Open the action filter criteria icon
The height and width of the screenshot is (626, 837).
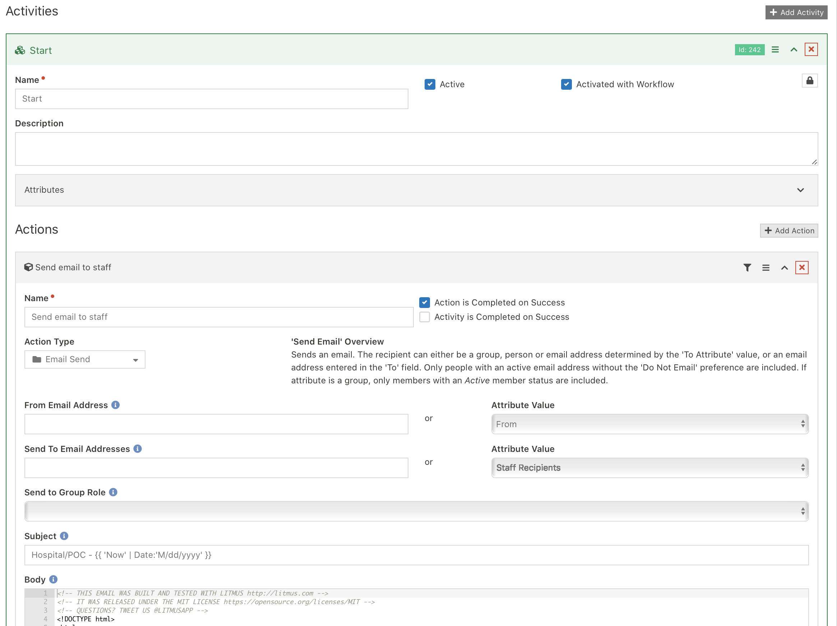747,268
